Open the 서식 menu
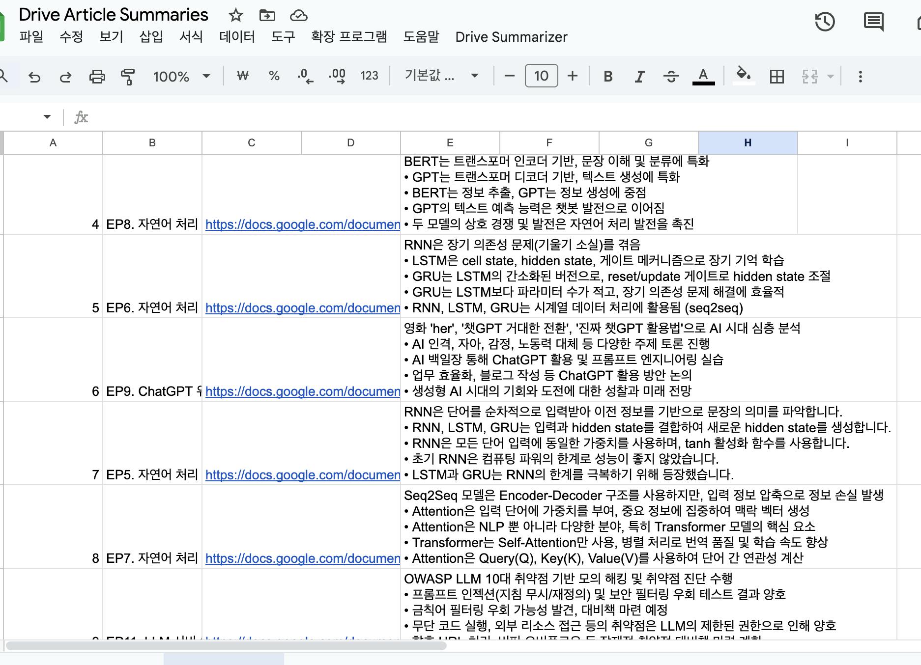The height and width of the screenshot is (665, 921). tap(191, 37)
